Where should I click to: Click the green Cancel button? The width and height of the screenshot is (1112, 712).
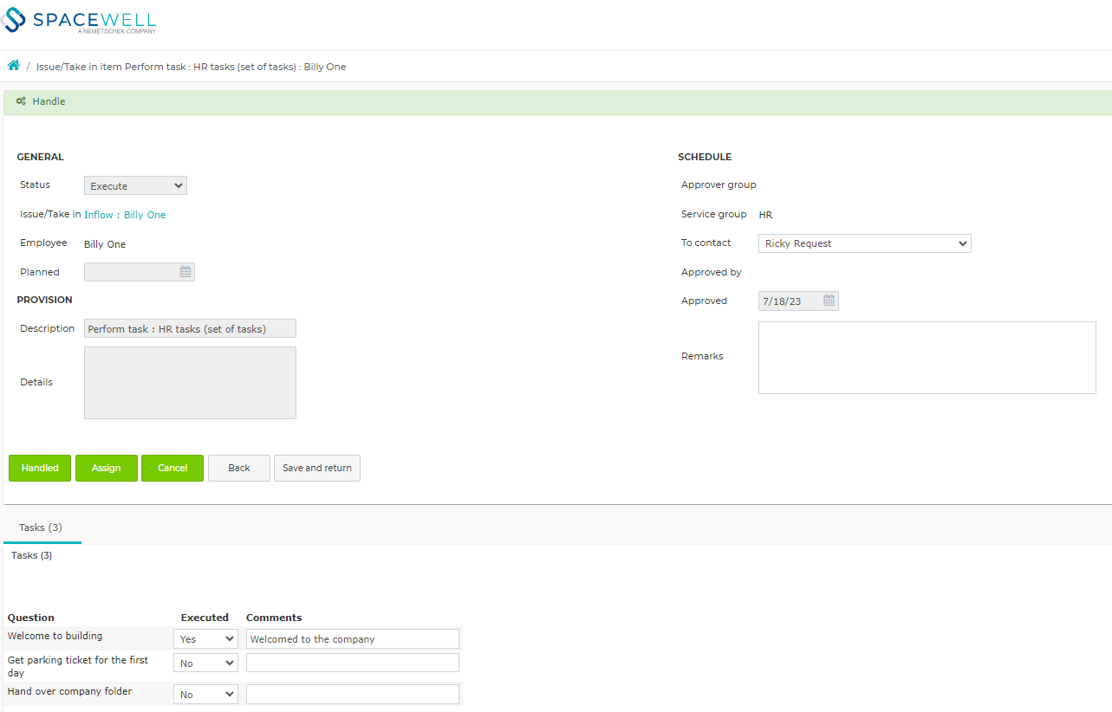[172, 468]
